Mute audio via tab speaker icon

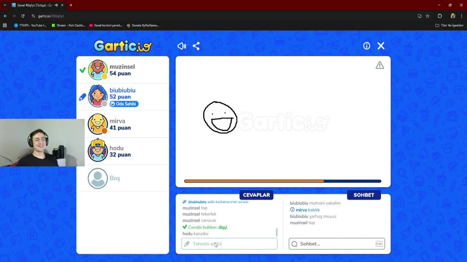pyautogui.click(x=56, y=5)
